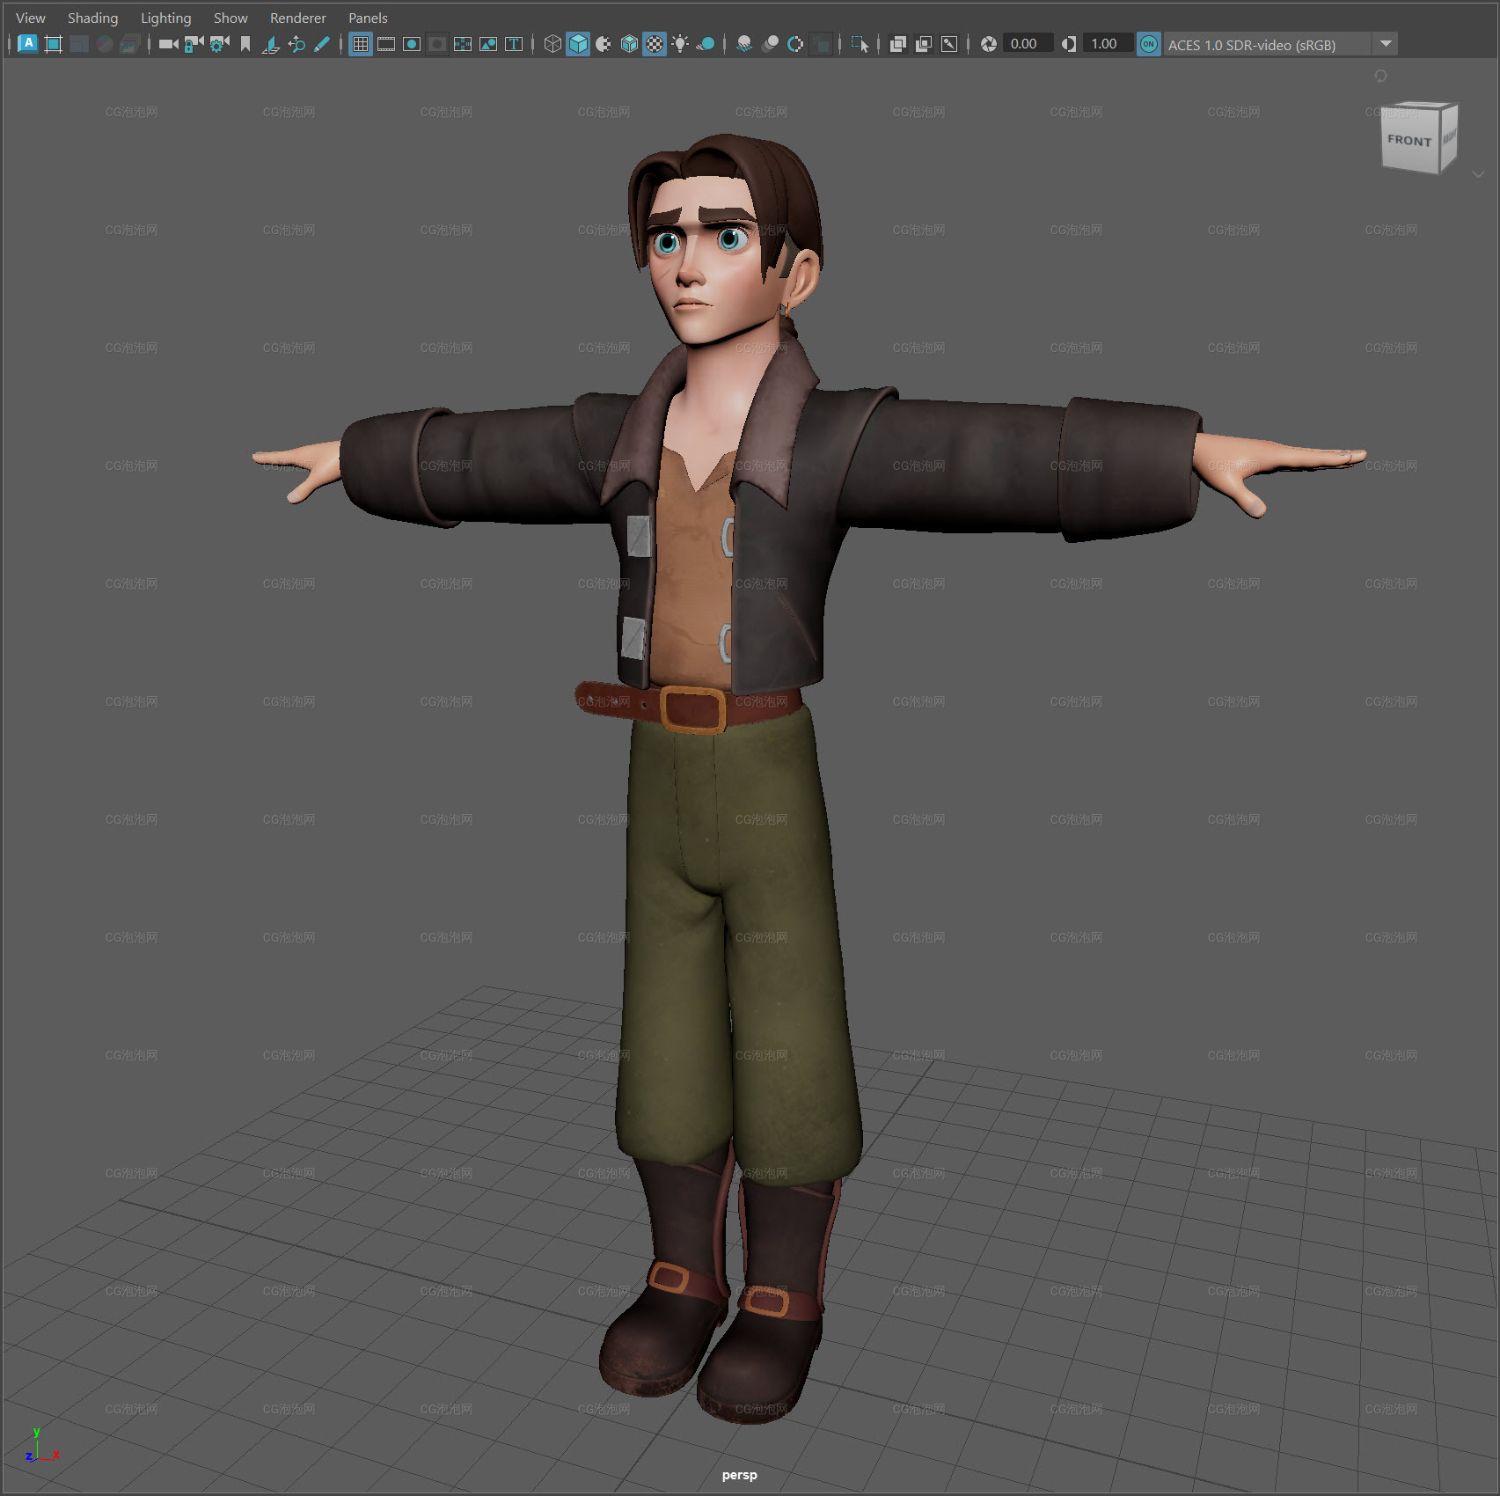Toggle the Resolution gate icon

pyautogui.click(x=412, y=44)
